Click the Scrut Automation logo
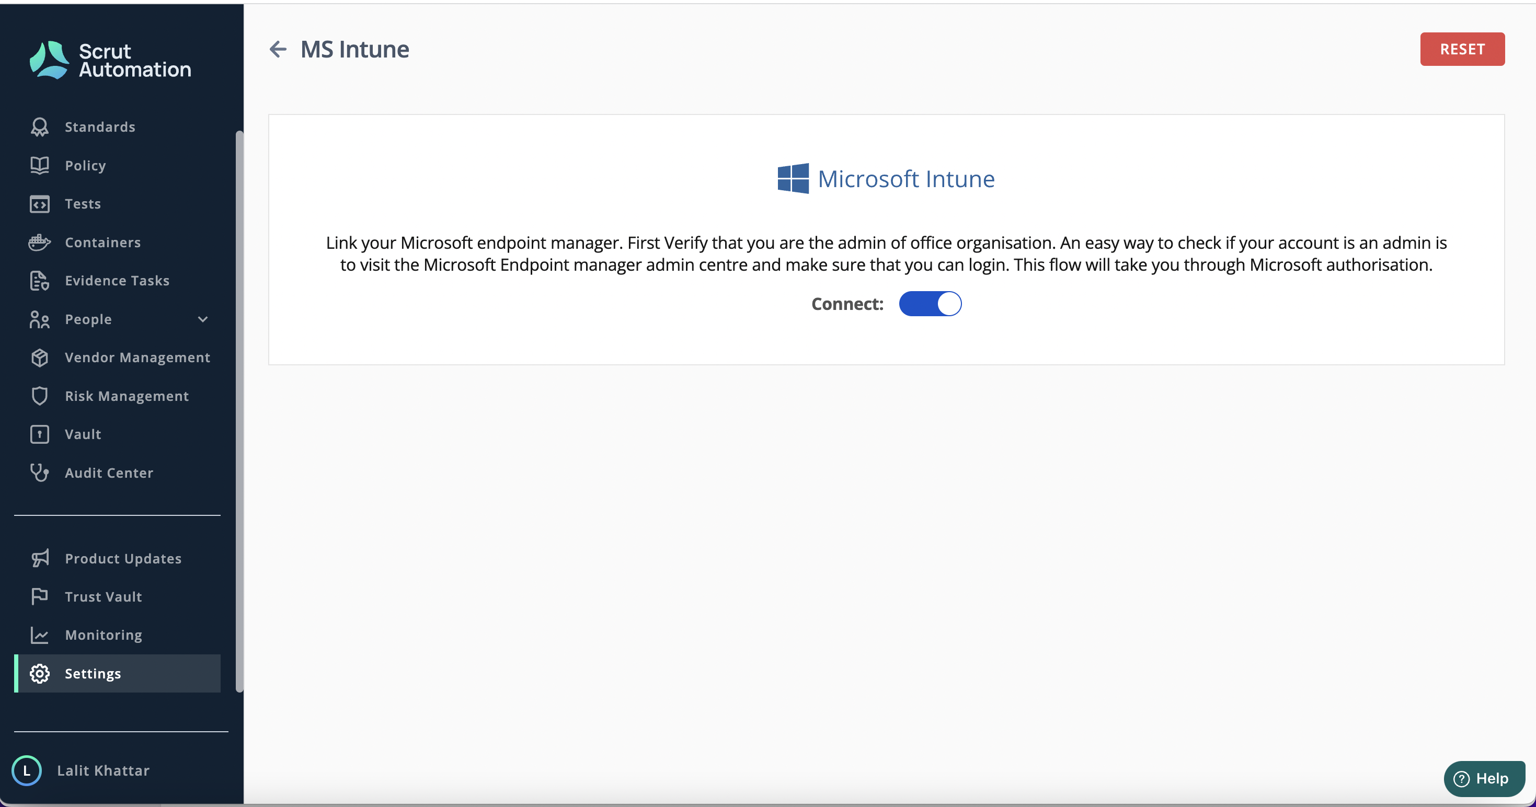The height and width of the screenshot is (807, 1536). tap(110, 60)
